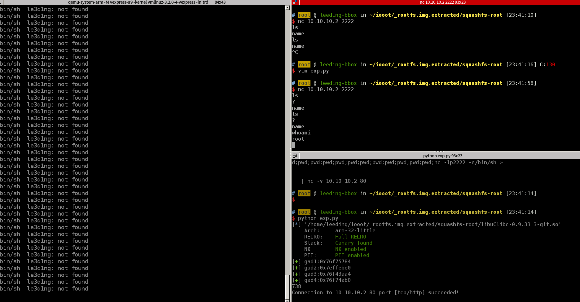This screenshot has width=580, height=302.
Task: Click the 'NX enabled' value
Action: point(350,249)
